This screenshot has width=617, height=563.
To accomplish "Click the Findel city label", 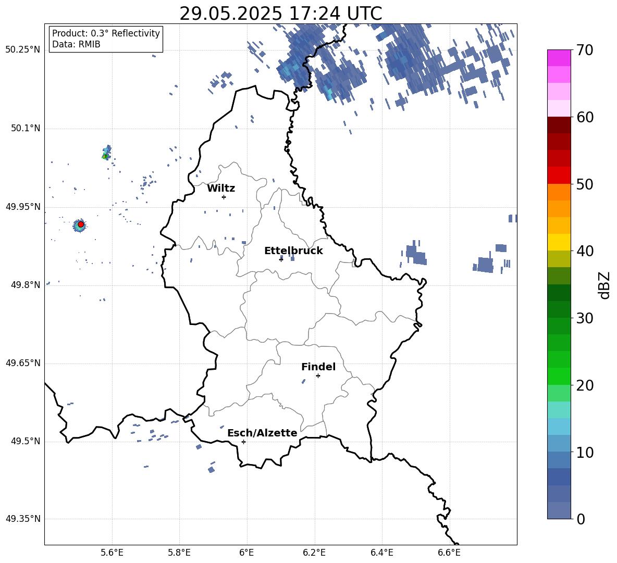I will click(x=318, y=367).
